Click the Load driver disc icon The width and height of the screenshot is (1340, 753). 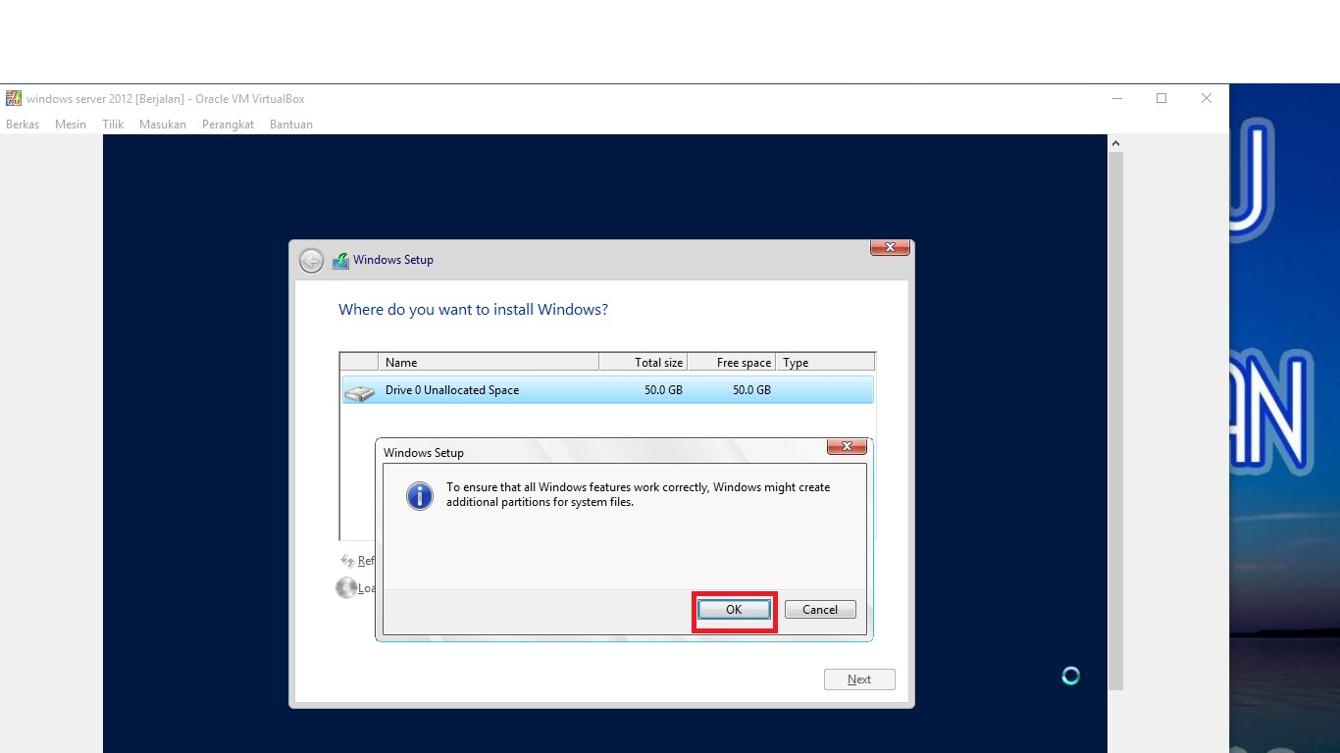coord(346,588)
